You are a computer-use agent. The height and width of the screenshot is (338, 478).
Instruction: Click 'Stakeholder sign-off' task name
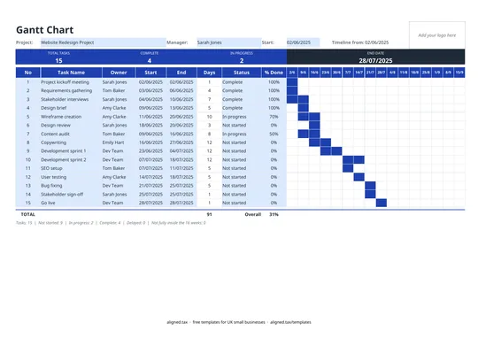(62, 194)
